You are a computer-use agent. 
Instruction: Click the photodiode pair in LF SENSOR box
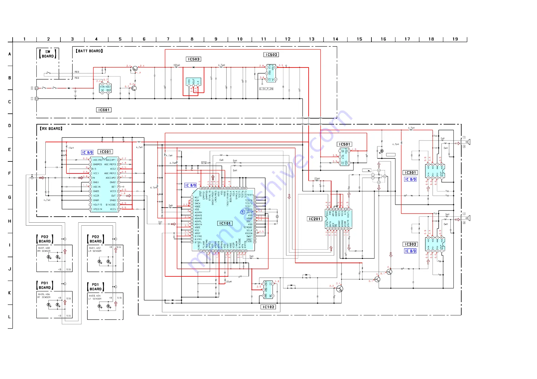pos(105,306)
